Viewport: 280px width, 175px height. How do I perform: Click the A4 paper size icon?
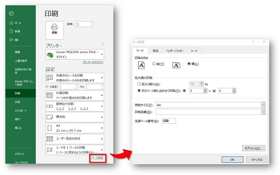click(x=49, y=128)
